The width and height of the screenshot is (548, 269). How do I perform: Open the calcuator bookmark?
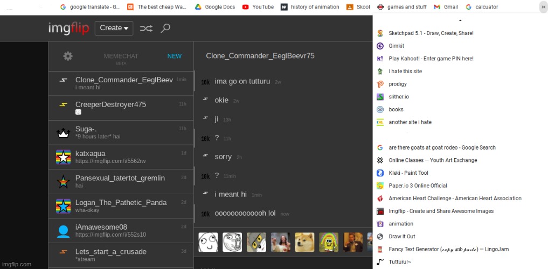click(482, 7)
